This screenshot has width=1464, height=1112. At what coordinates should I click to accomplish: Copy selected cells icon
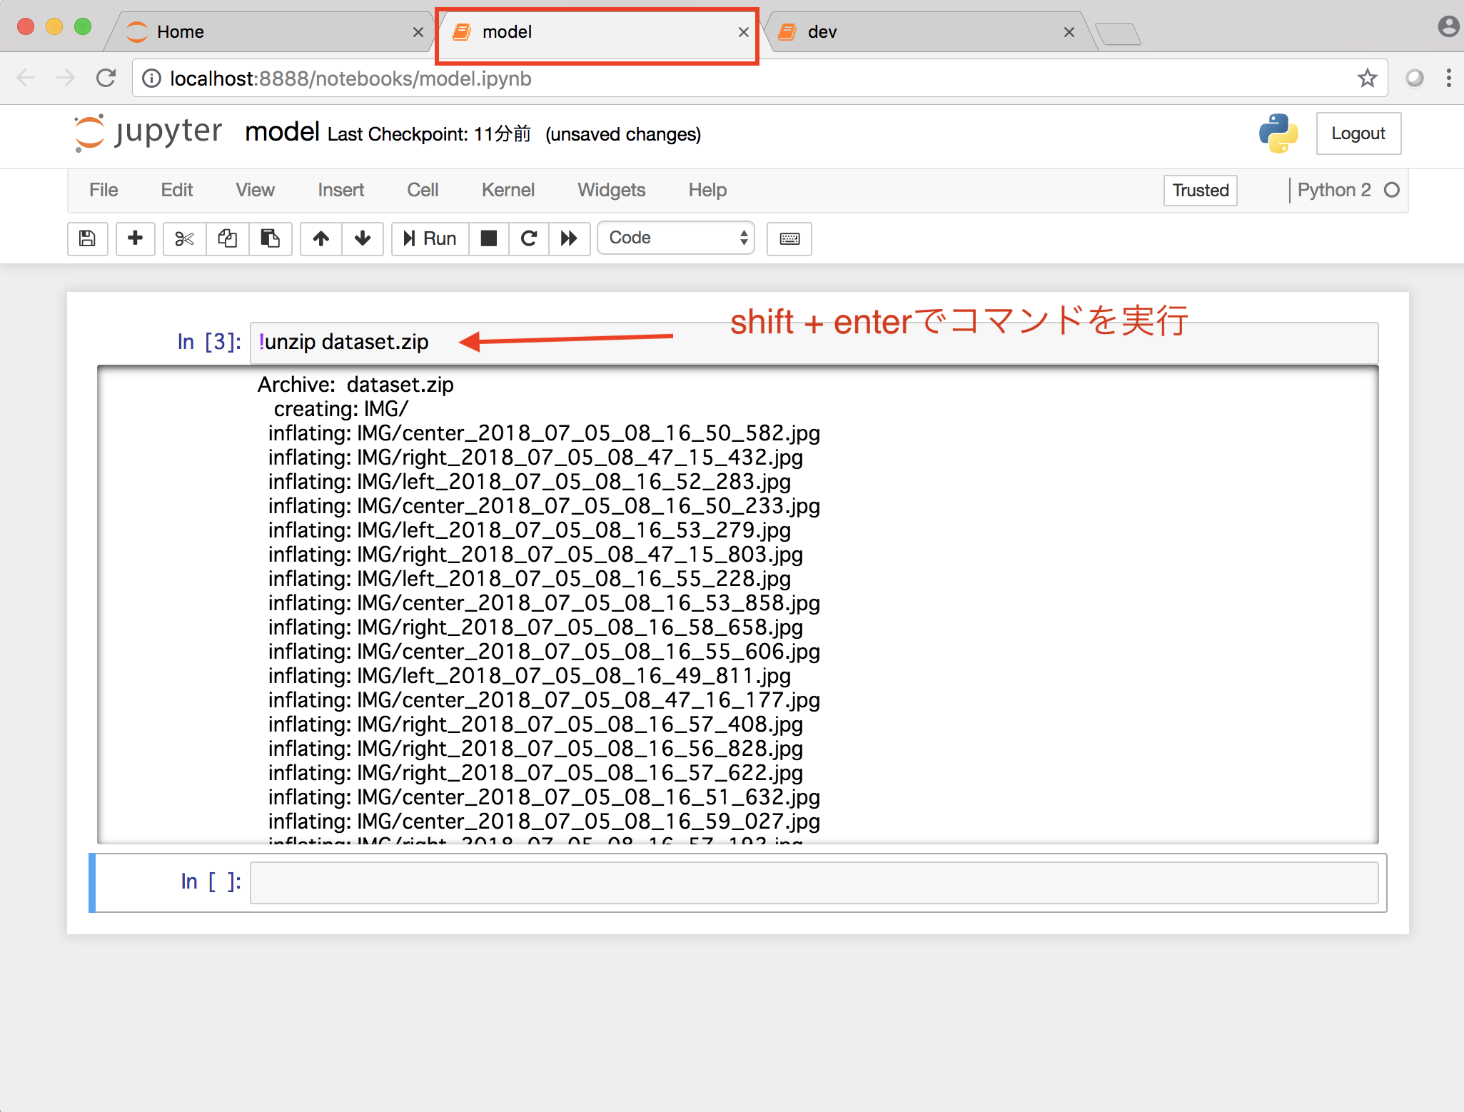pyautogui.click(x=227, y=238)
